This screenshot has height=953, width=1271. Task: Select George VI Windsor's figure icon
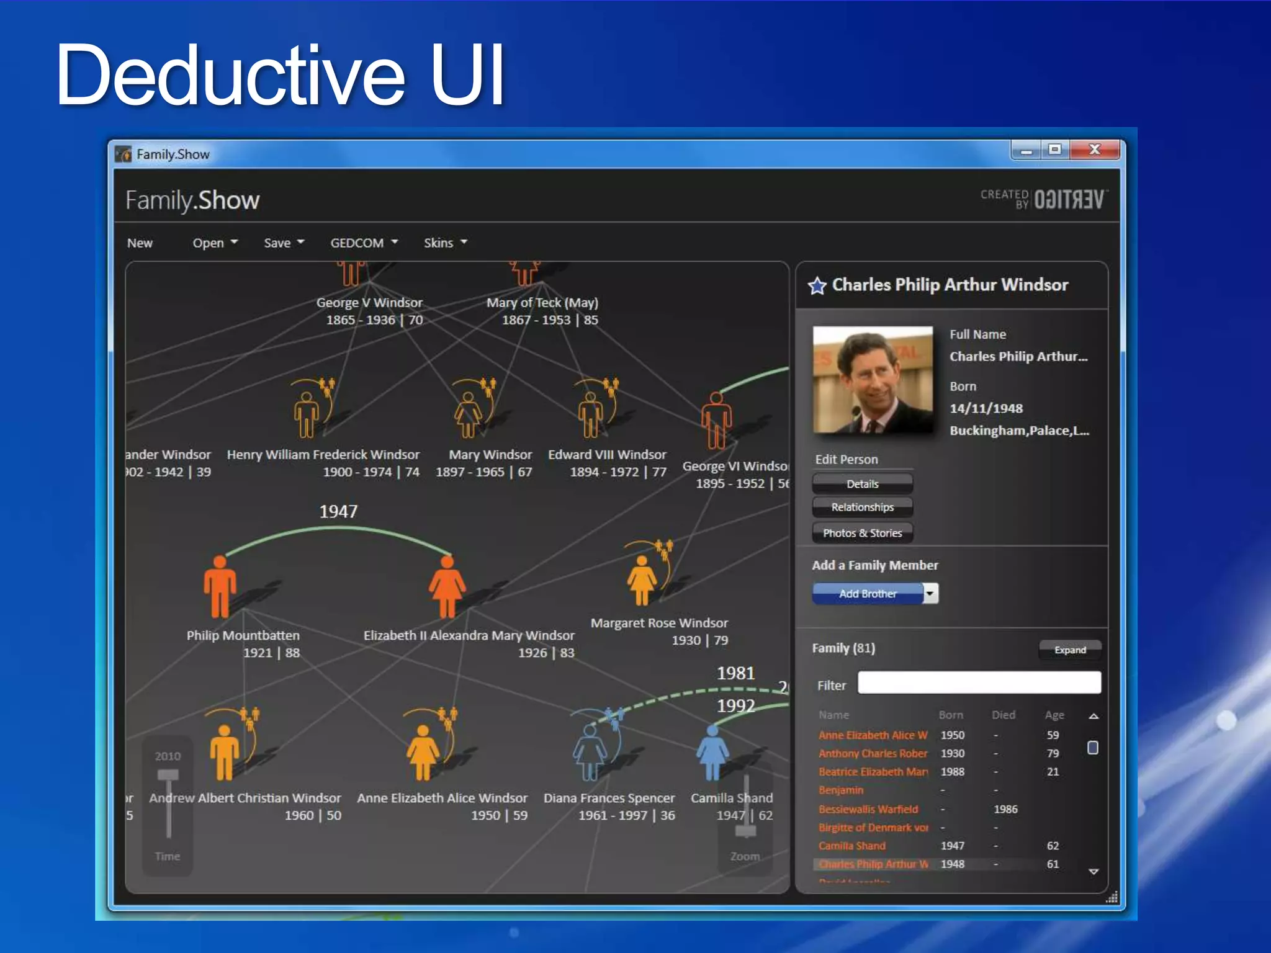[716, 420]
